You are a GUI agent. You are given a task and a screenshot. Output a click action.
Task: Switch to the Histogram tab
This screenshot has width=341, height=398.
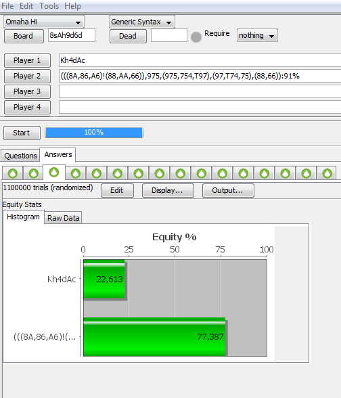(x=23, y=217)
